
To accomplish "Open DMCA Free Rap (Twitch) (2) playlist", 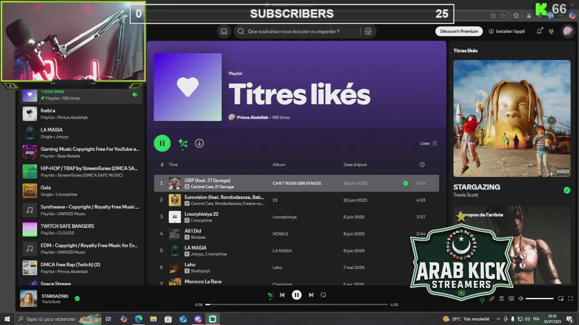I will coord(81,268).
